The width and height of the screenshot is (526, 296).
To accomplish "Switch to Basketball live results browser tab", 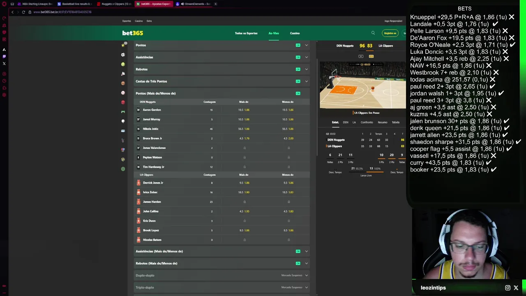I will 75,4.
